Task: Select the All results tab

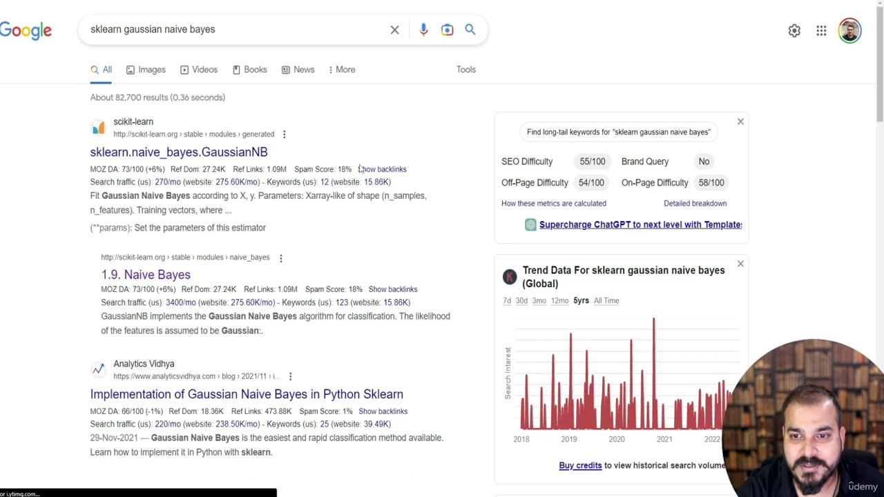Action: click(101, 70)
